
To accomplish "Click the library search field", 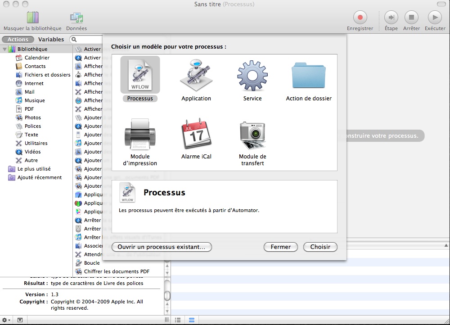I will pos(86,39).
